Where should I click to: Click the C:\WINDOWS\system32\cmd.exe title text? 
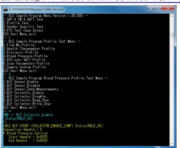pos(36,9)
